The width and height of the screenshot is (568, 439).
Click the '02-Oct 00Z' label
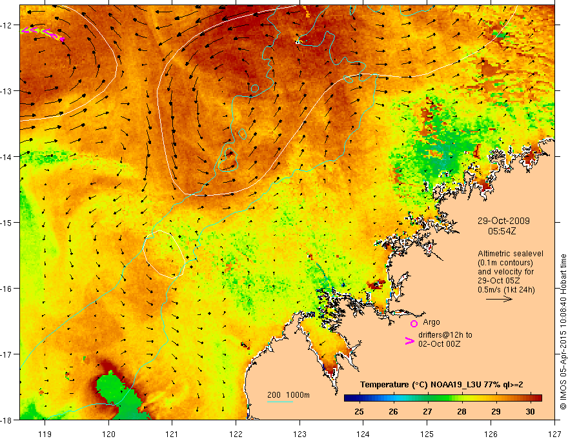[x=439, y=343]
